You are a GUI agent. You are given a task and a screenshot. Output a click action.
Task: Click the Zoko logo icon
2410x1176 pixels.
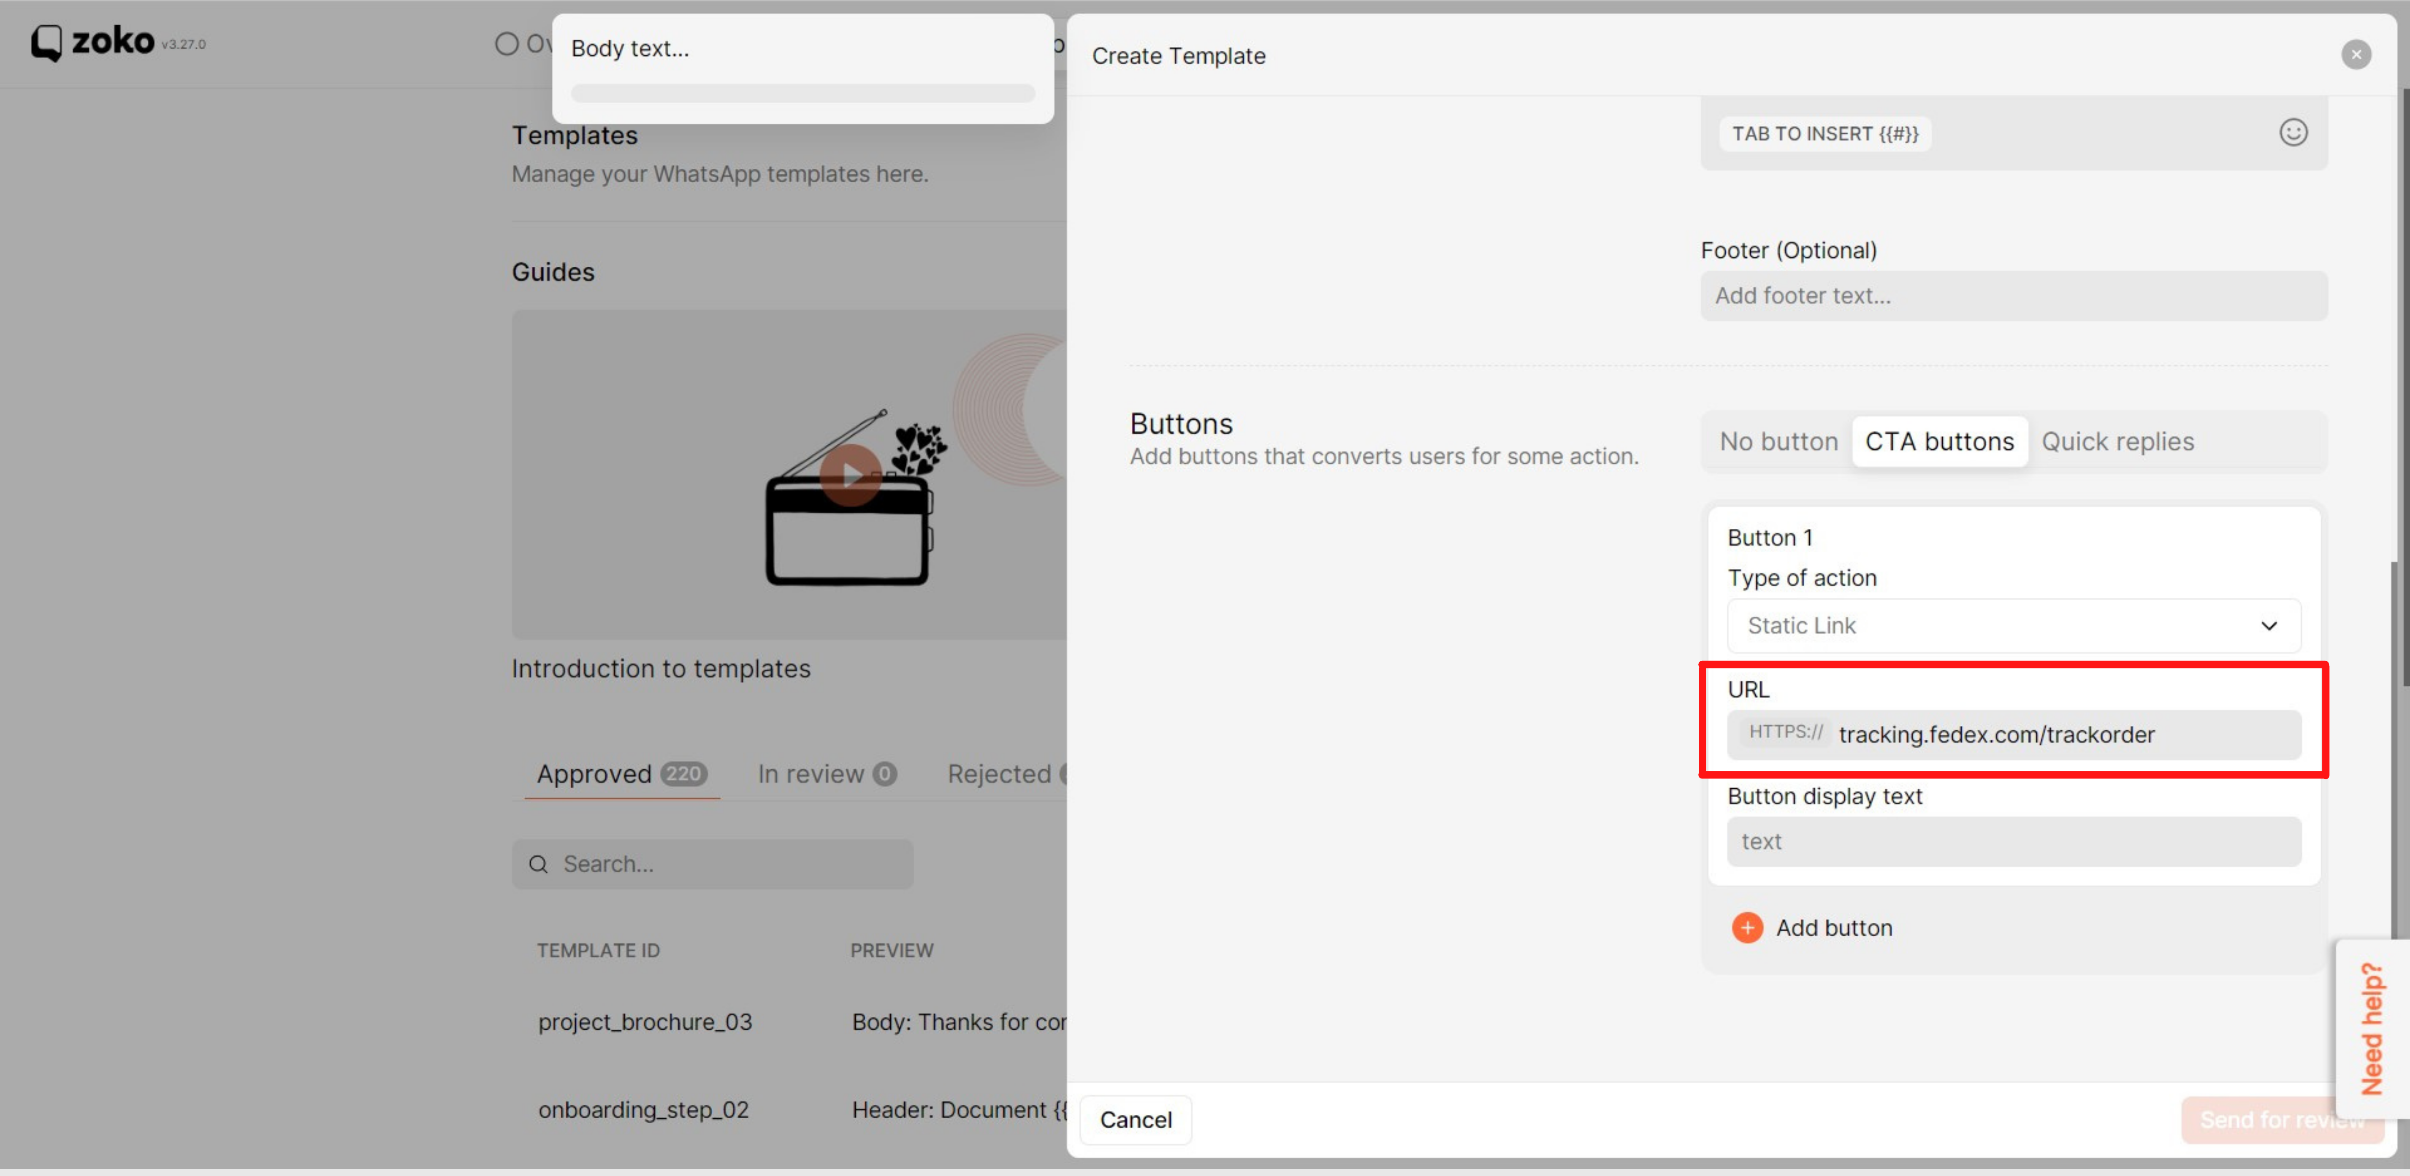46,43
